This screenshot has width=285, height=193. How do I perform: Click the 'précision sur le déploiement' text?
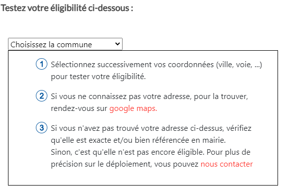102,164
